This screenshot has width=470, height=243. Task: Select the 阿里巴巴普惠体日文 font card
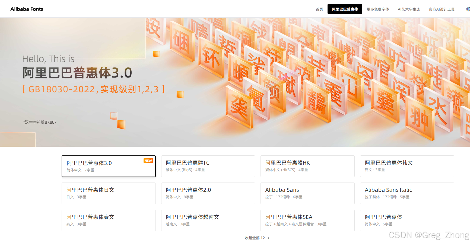click(109, 193)
